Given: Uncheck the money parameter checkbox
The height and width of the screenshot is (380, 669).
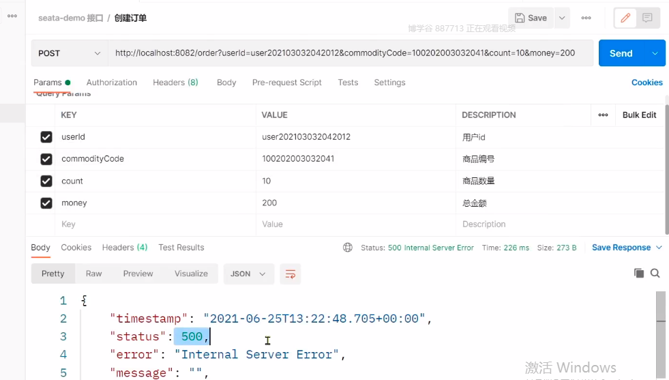Looking at the screenshot, I should click(46, 203).
